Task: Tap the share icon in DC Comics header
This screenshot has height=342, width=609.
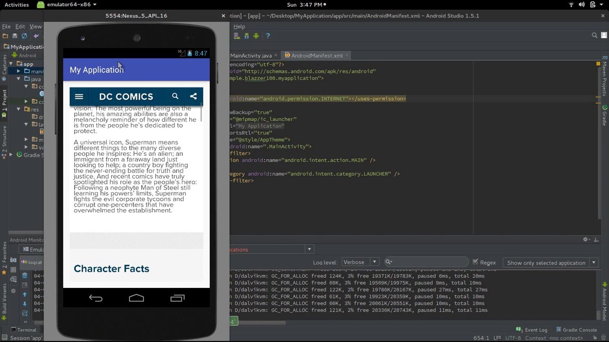Action: pyautogui.click(x=193, y=96)
